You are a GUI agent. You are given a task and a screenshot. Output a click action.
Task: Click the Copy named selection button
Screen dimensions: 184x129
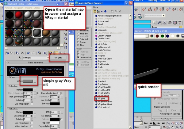(x=160, y=110)
